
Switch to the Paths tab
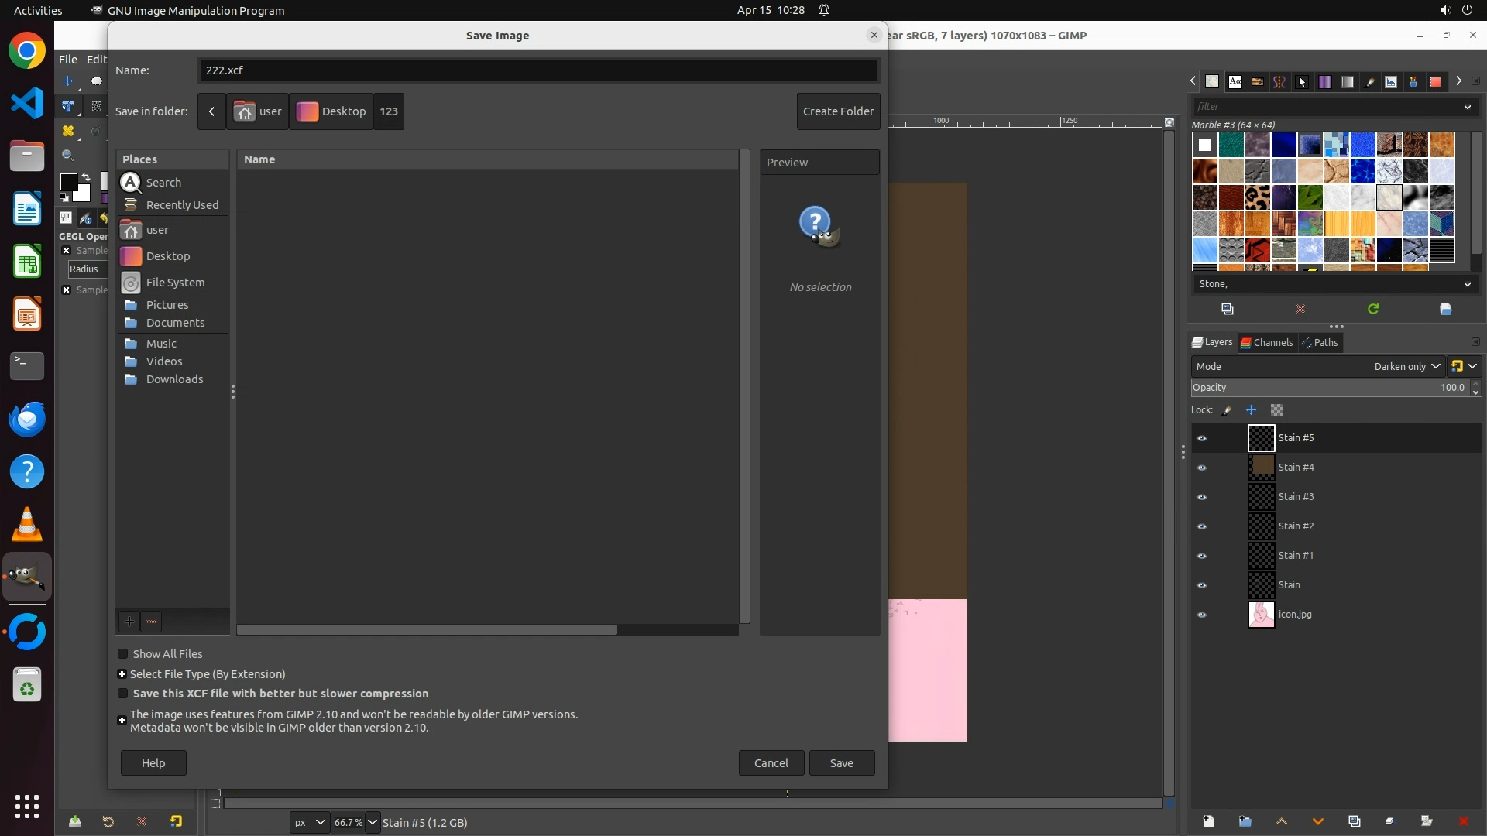point(1320,342)
